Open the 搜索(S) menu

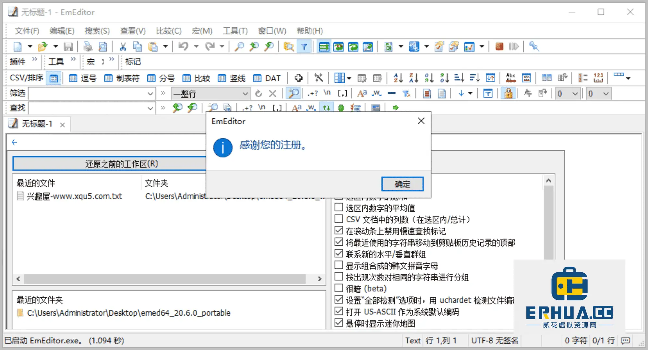[x=97, y=31]
